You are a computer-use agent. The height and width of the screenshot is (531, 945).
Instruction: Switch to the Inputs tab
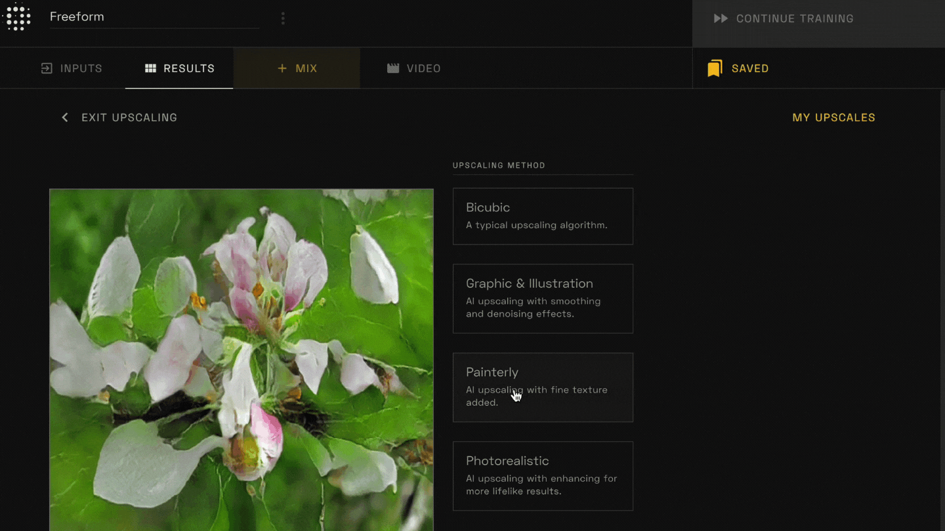tap(72, 68)
